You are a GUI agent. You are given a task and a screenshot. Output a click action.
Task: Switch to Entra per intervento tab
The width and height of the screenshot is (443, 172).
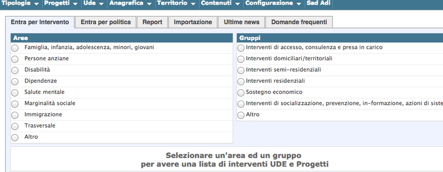click(x=40, y=22)
